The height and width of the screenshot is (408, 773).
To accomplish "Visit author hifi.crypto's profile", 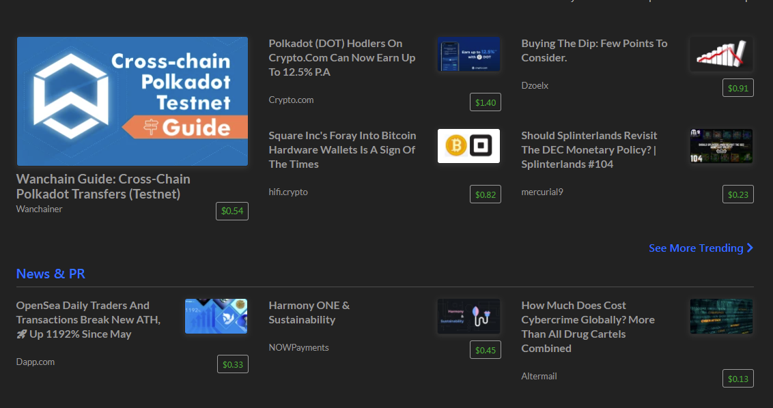I will click(288, 192).
